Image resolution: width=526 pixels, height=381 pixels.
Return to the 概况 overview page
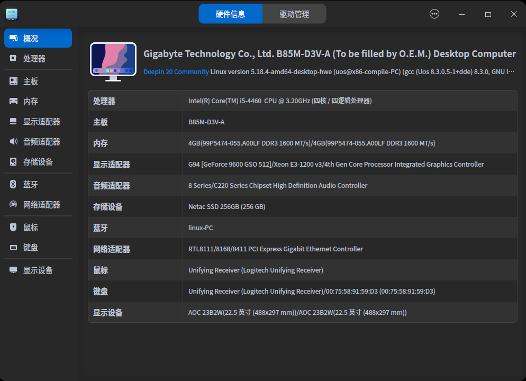tap(30, 38)
